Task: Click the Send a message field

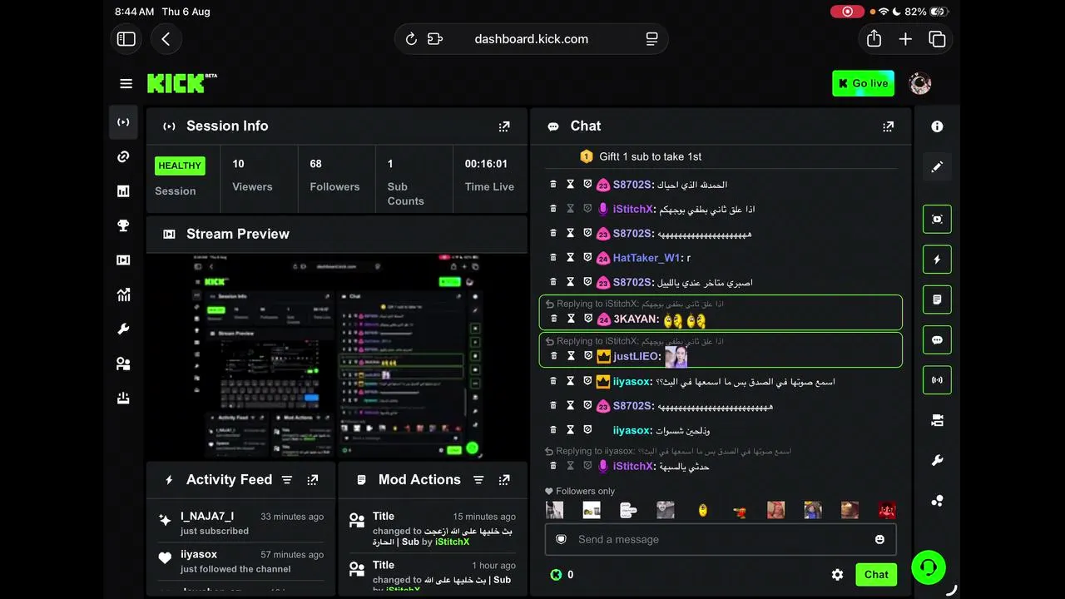Action: 721,539
